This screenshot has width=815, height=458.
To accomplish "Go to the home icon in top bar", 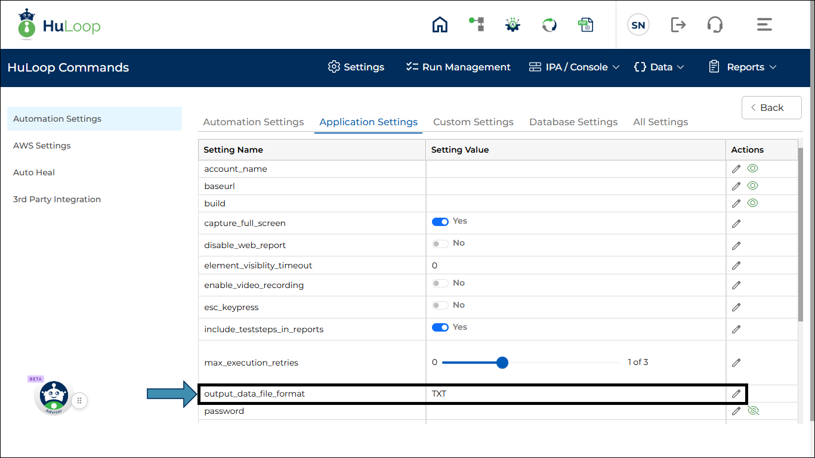I will [440, 24].
